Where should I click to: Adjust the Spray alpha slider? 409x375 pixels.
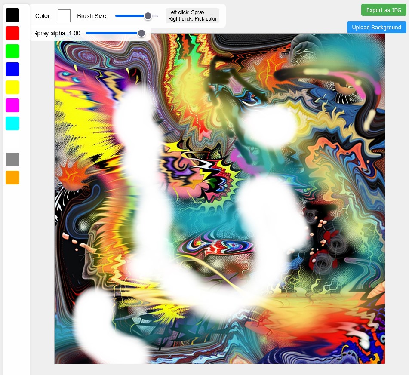[116, 33]
